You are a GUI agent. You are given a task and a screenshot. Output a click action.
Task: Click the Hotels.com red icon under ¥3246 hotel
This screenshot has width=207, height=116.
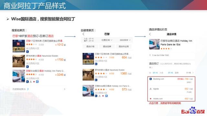point(34,82)
